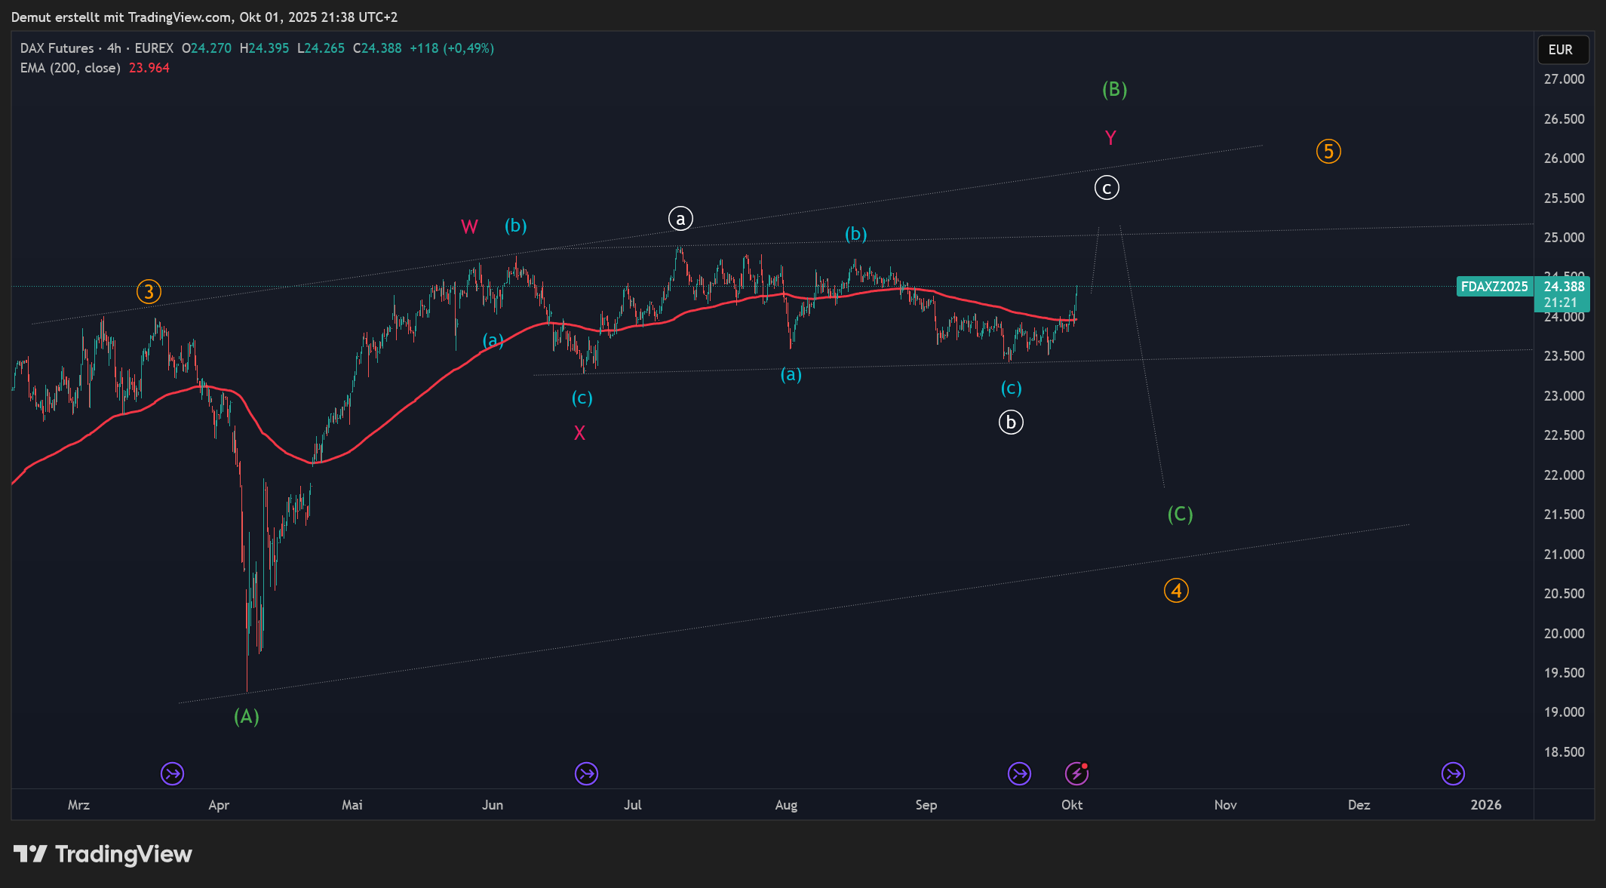Viewport: 1606px width, 888px height.
Task: Open the TradingView logo link
Action: coord(103,854)
